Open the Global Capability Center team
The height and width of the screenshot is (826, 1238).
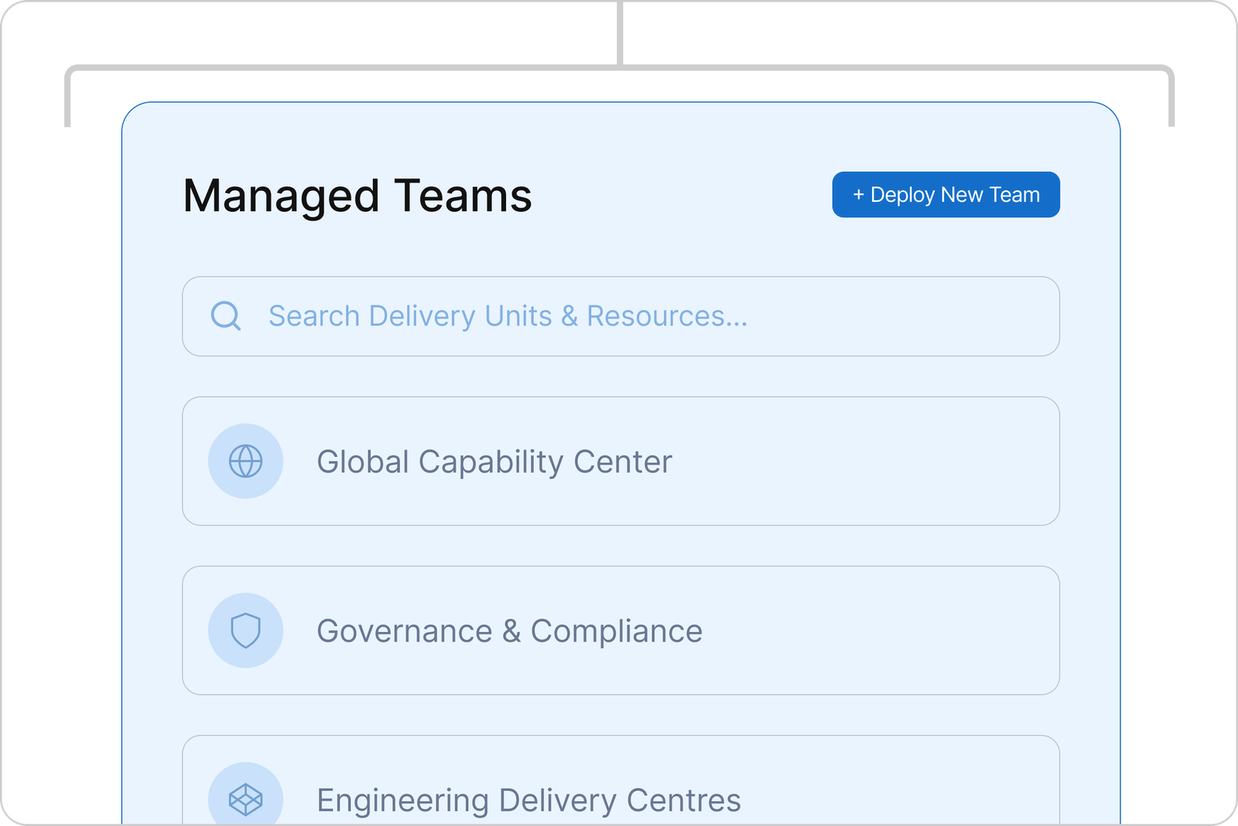(x=494, y=462)
